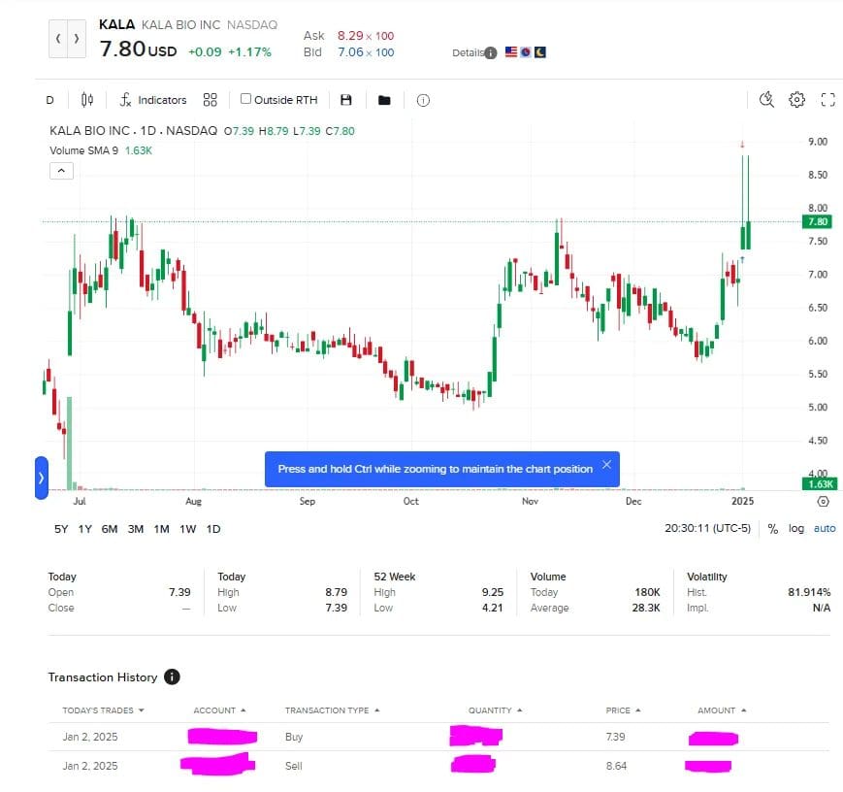Image resolution: width=843 pixels, height=792 pixels.
Task: Click the save chart floppy disk icon
Action: coord(346,100)
